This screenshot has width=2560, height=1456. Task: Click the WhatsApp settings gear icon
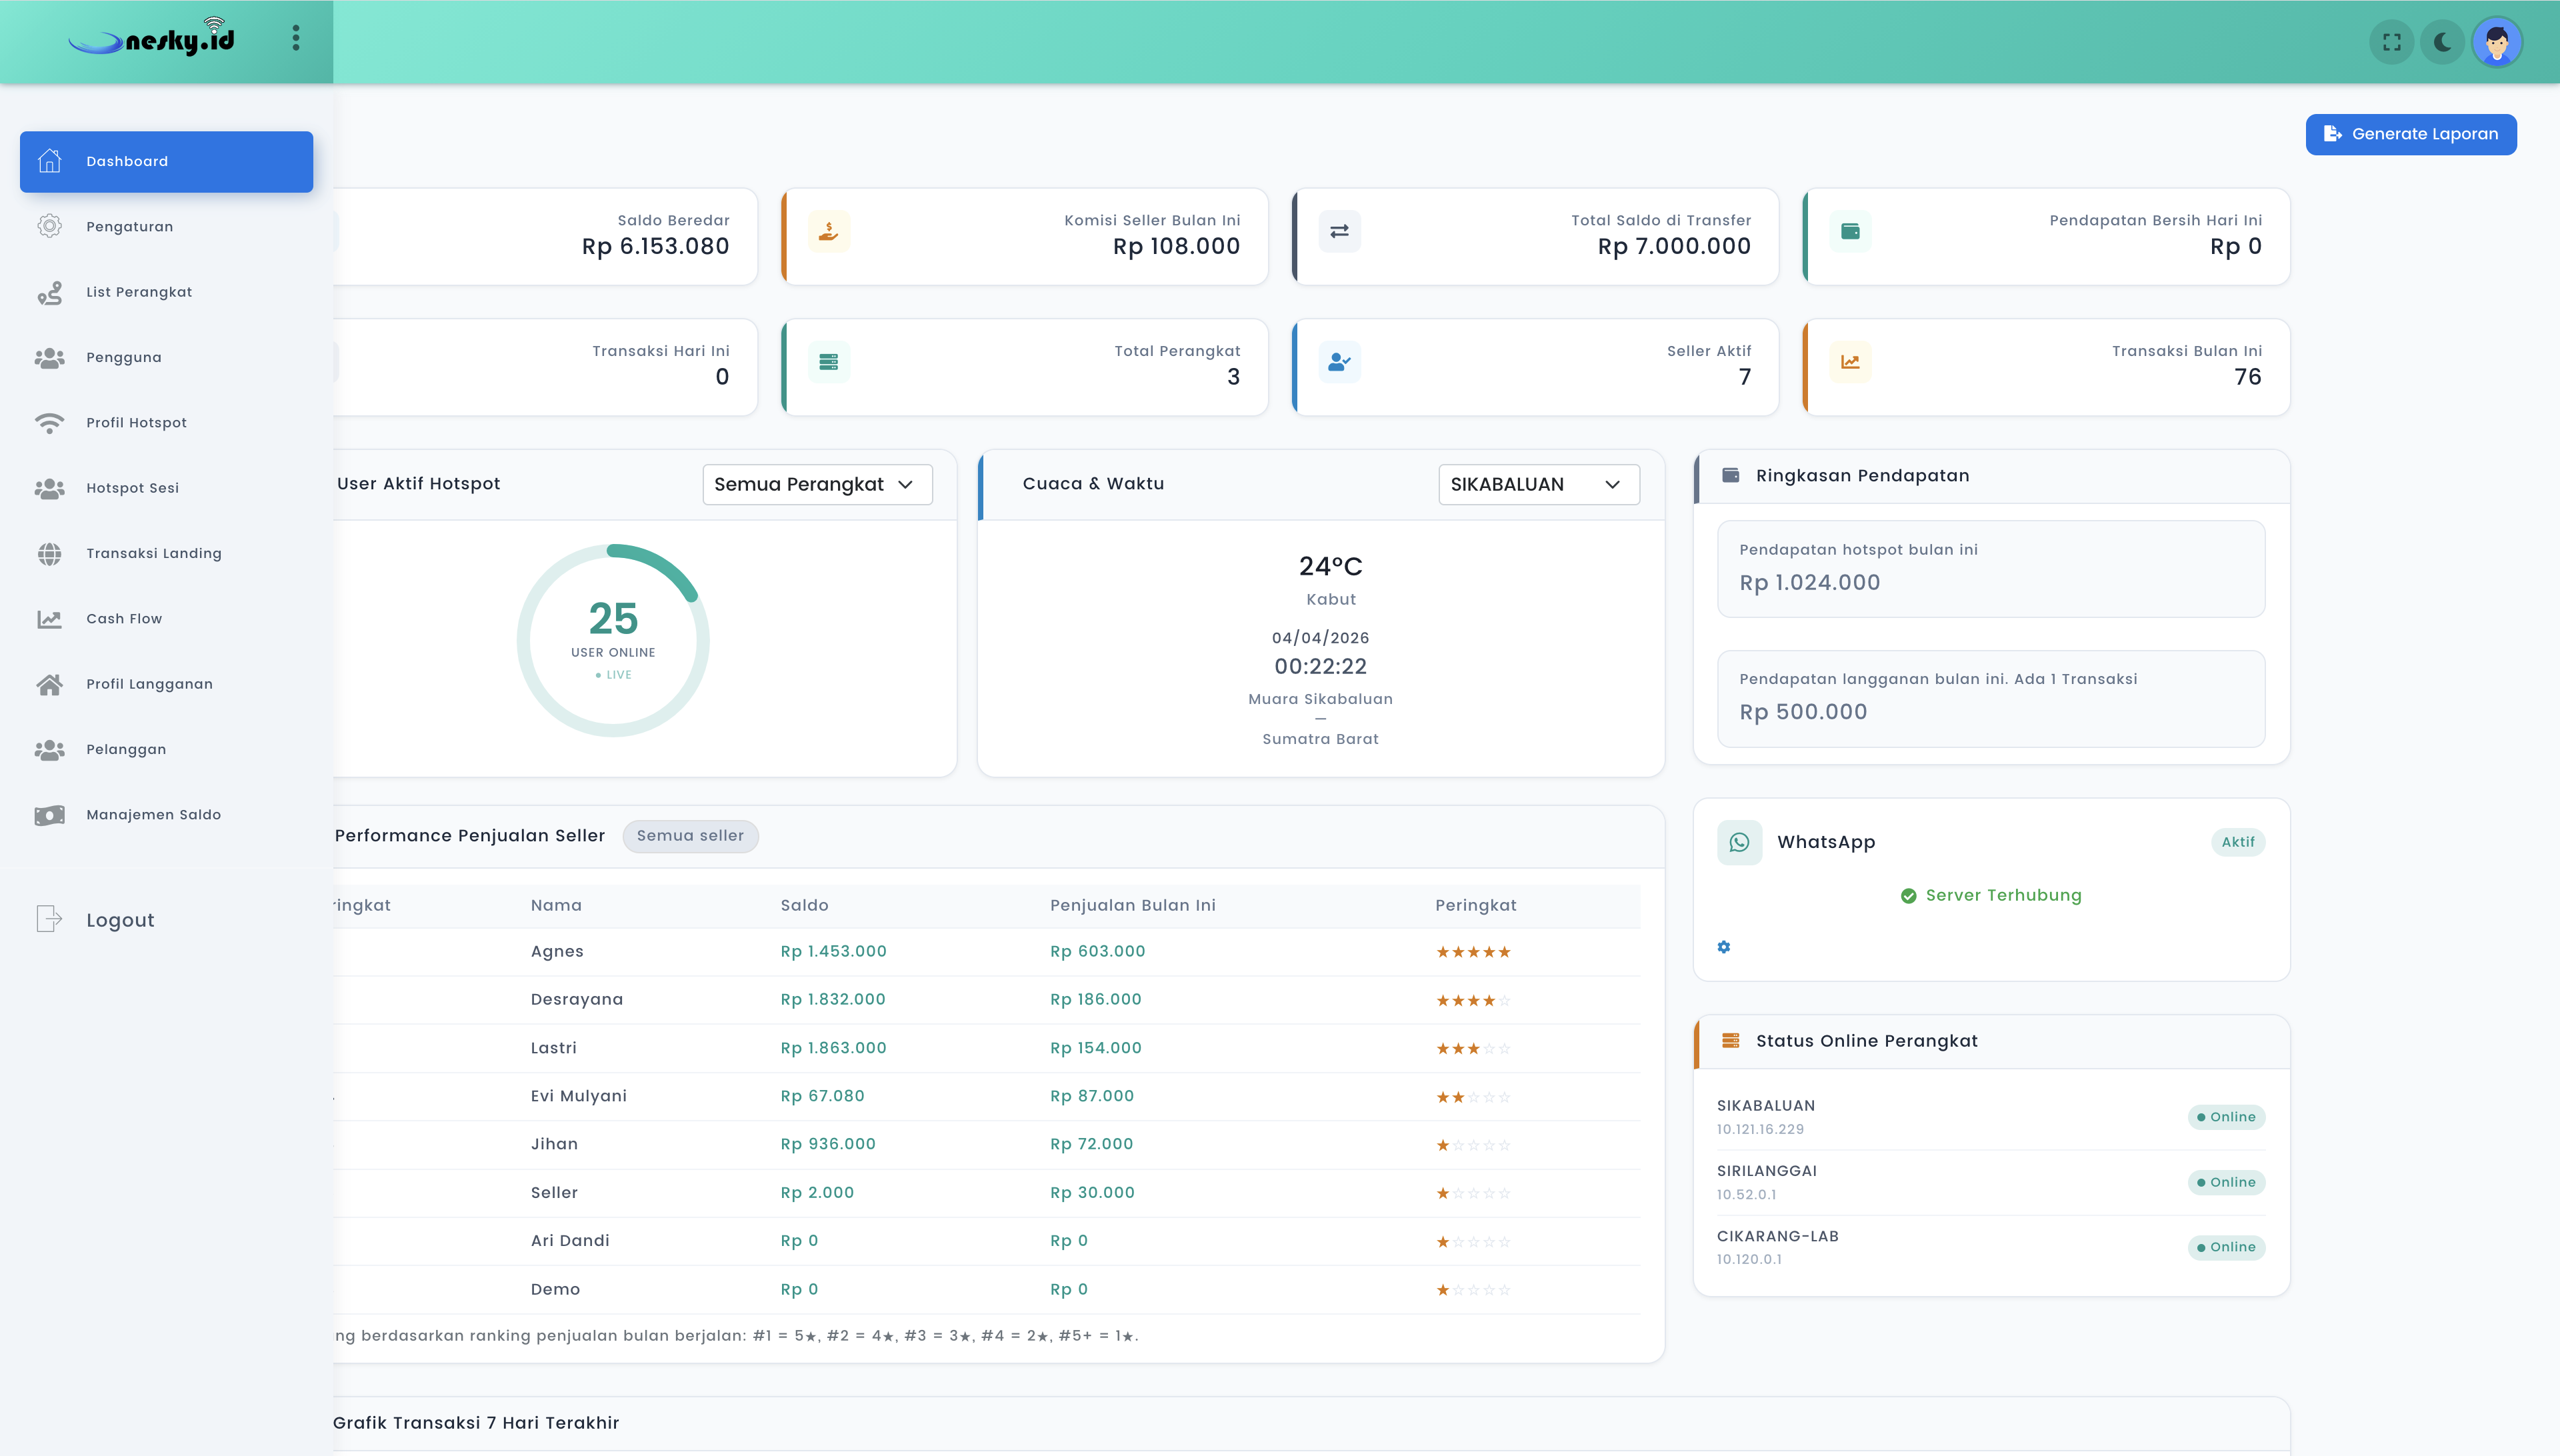pos(1724,947)
